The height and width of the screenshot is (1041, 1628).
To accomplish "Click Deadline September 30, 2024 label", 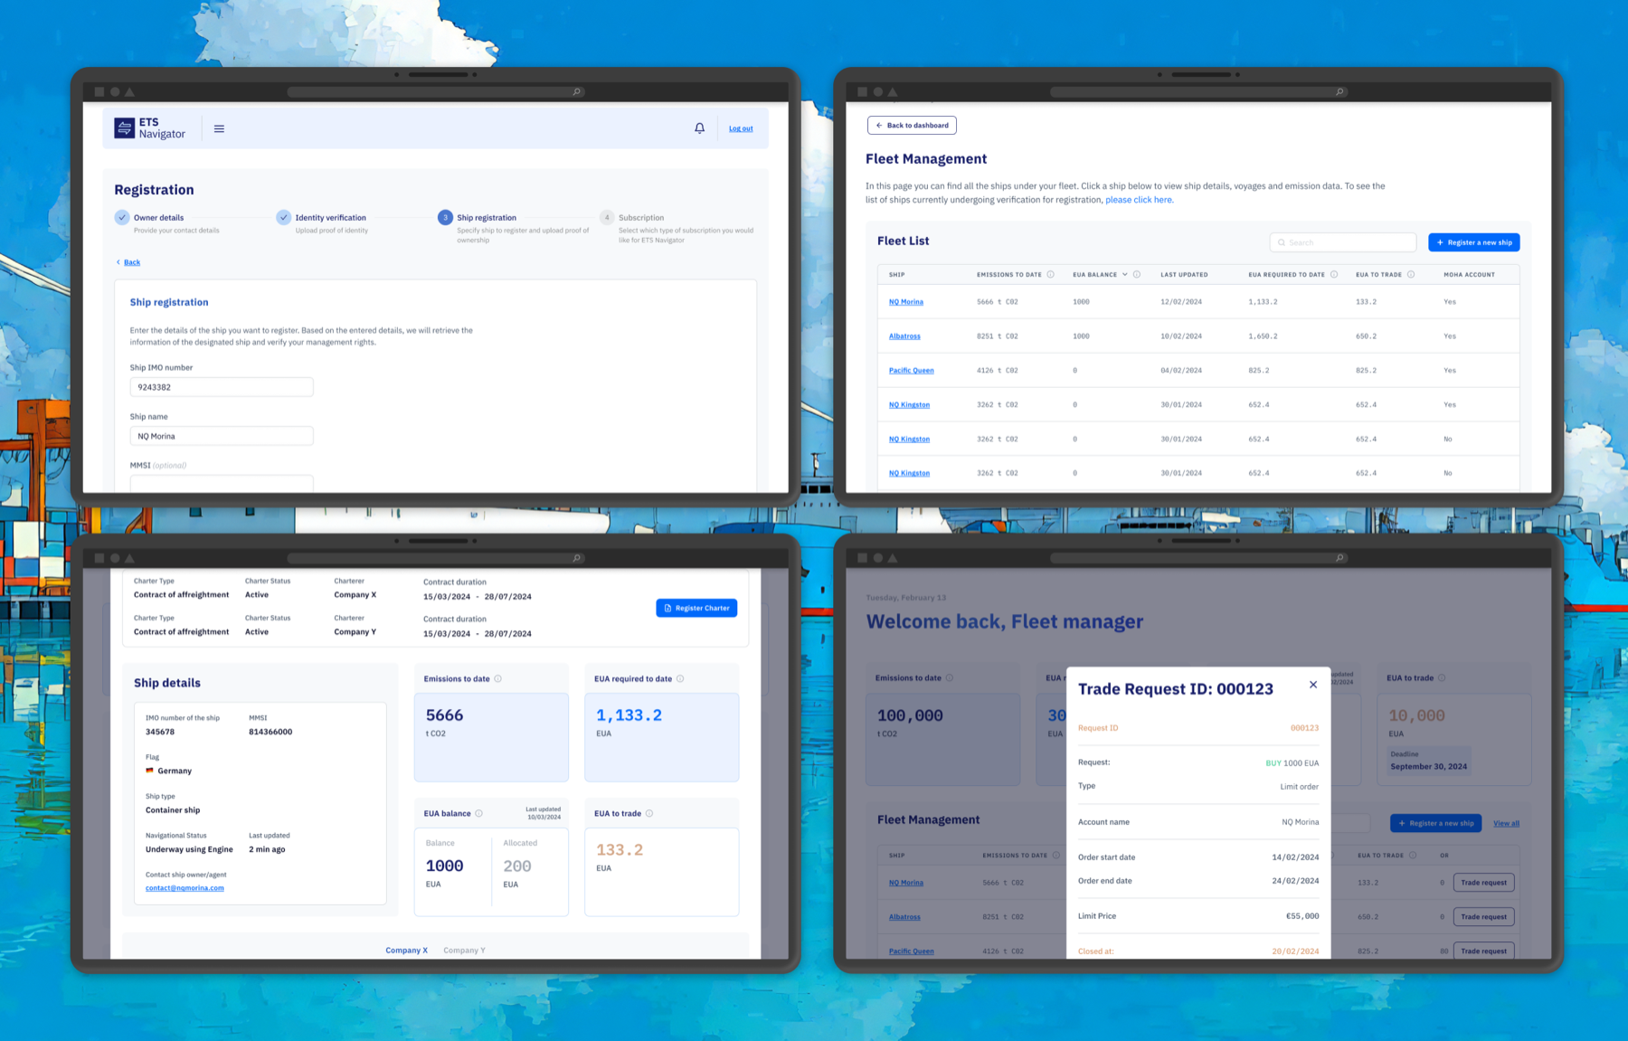I will click(x=1428, y=761).
